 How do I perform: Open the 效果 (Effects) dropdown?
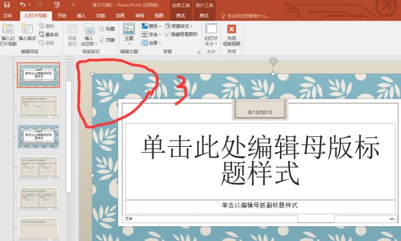click(x=152, y=43)
